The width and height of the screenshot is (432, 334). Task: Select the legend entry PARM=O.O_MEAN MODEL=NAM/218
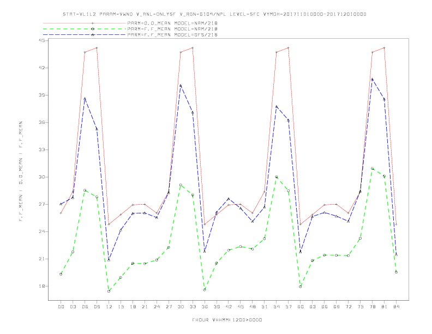pyautogui.click(x=172, y=23)
